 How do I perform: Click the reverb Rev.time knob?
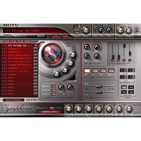(x=79, y=109)
